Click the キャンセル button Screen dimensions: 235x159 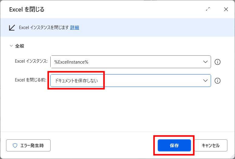point(211,145)
